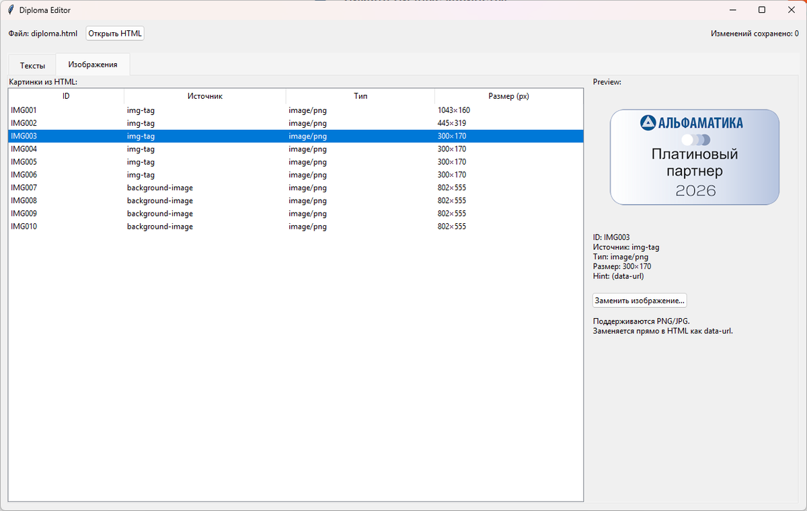This screenshot has height=511, width=807.
Task: Select row IMG010 in the image list
Action: 296,227
